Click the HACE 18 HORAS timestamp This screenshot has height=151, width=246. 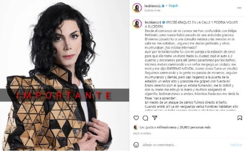[x=142, y=134]
